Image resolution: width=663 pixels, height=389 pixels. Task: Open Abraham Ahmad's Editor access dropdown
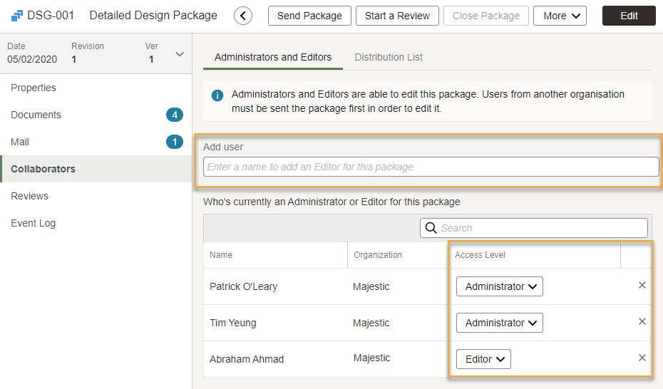484,359
